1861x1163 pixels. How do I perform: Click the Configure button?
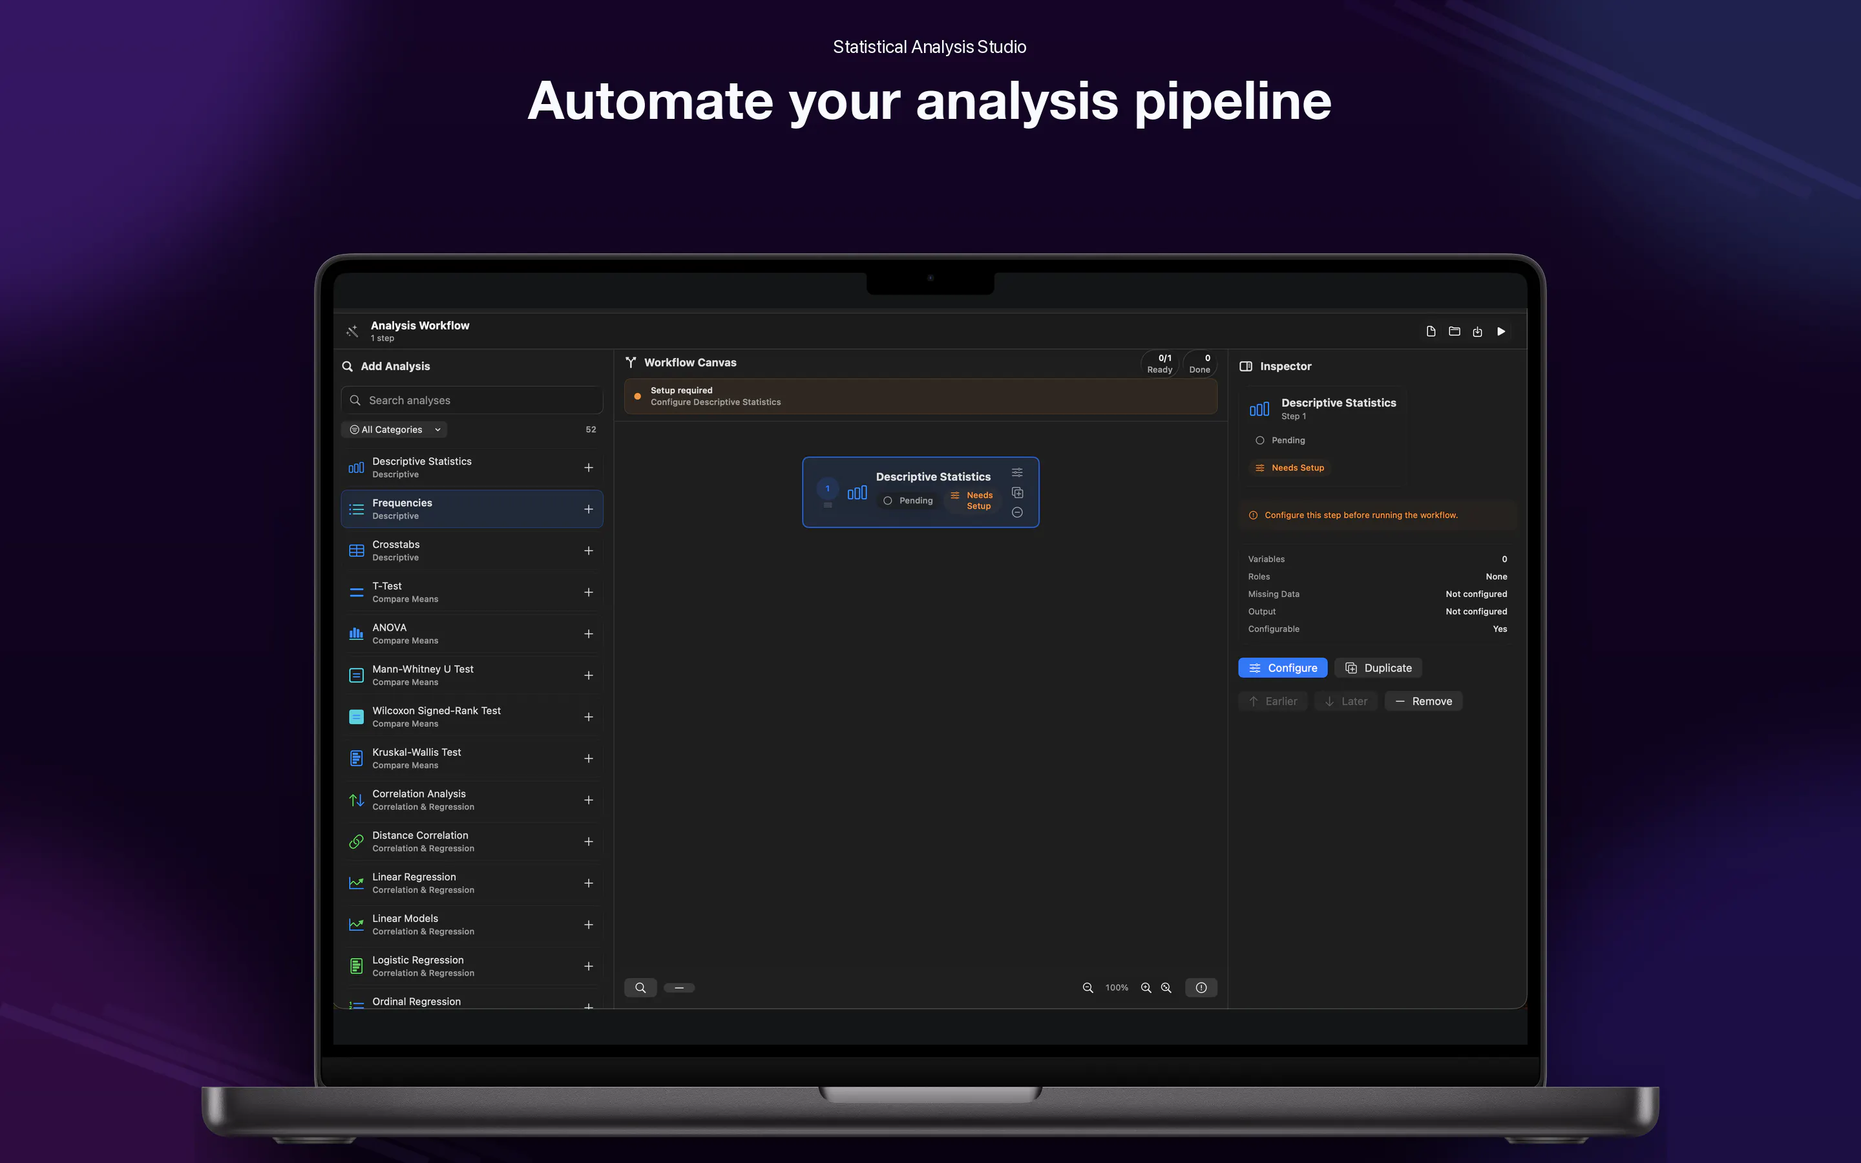pos(1283,667)
